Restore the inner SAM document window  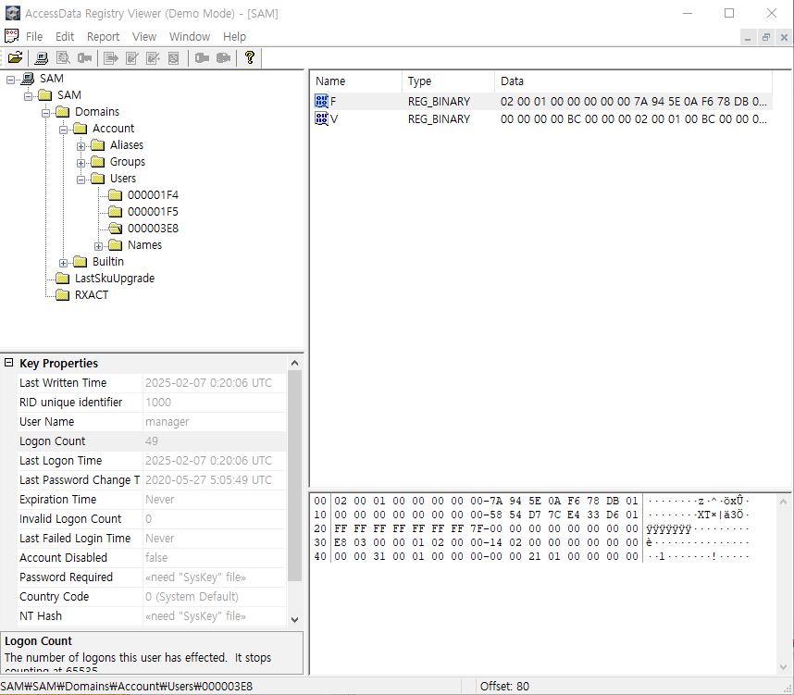(x=766, y=38)
